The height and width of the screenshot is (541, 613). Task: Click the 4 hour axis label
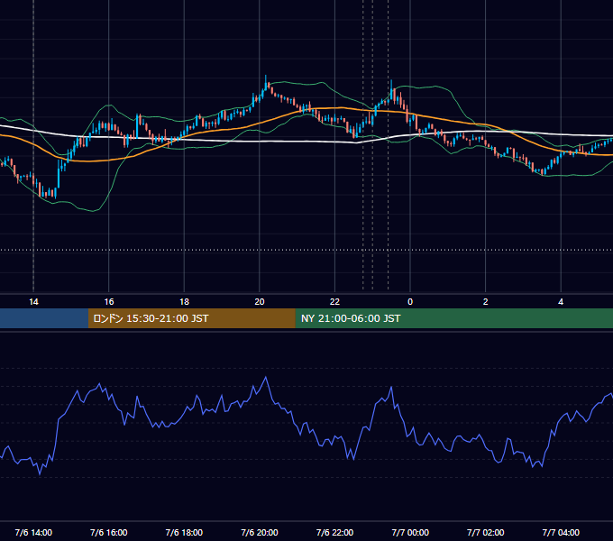(561, 302)
